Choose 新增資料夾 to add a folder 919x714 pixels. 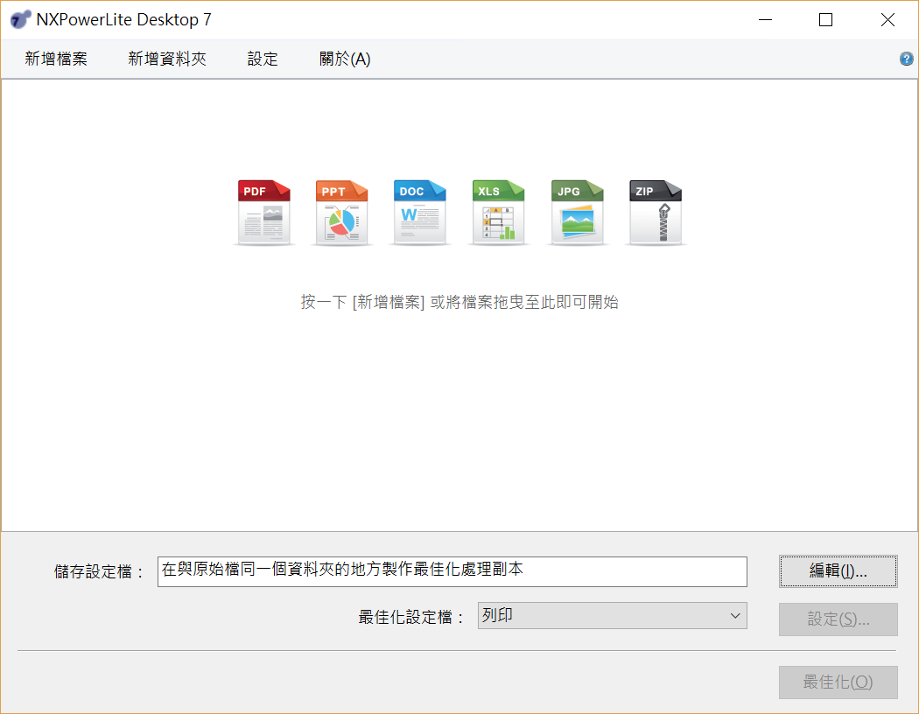(167, 59)
